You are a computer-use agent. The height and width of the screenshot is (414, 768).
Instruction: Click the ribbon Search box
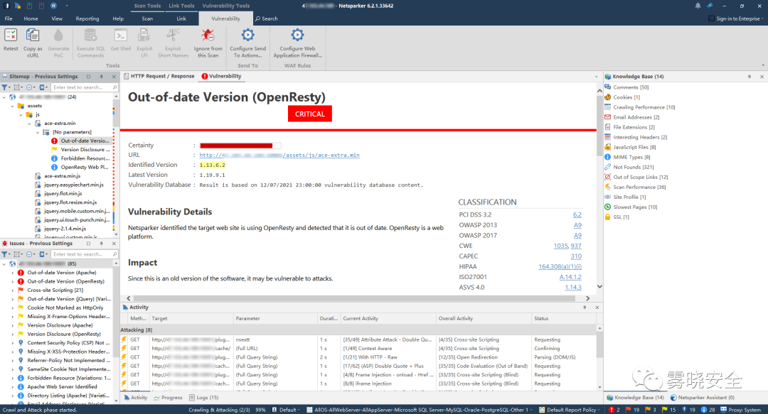(x=267, y=18)
